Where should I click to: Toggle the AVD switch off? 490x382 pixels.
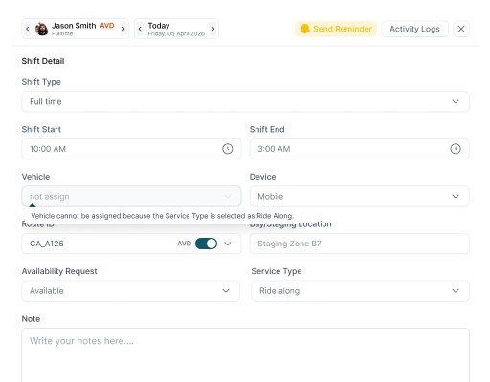click(206, 244)
